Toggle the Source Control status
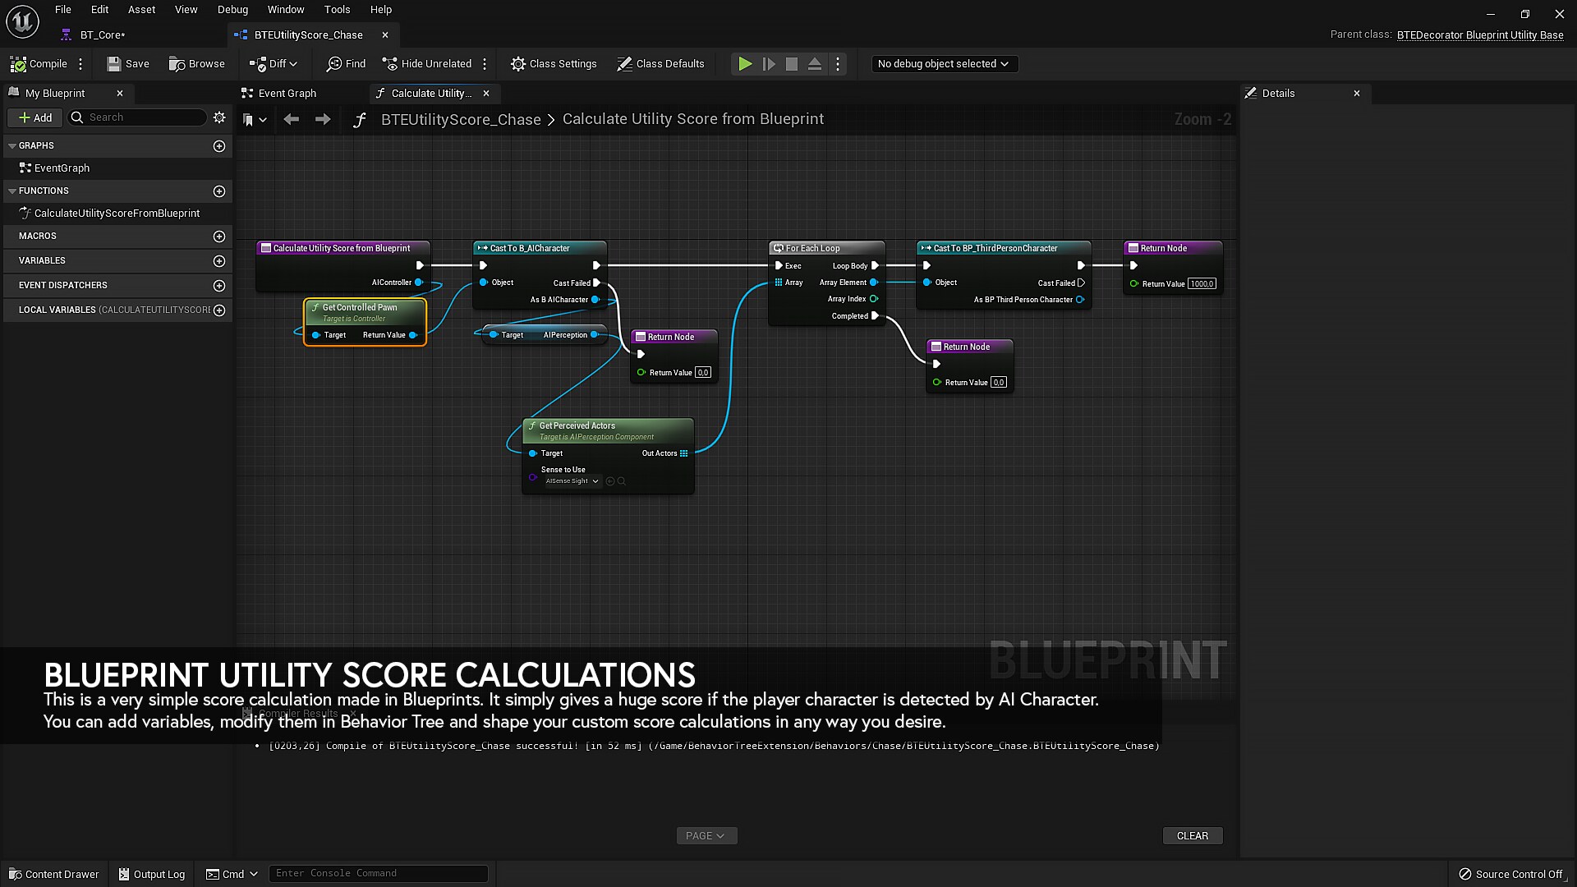The width and height of the screenshot is (1577, 887). coord(1511,874)
